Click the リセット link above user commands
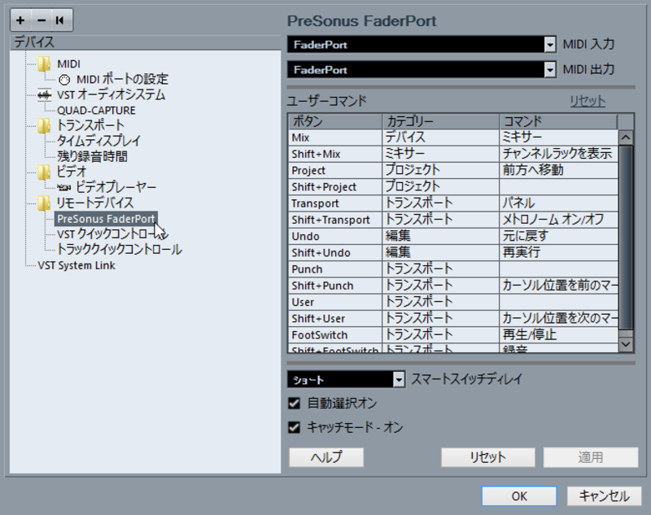This screenshot has height=515, width=651. tap(588, 101)
